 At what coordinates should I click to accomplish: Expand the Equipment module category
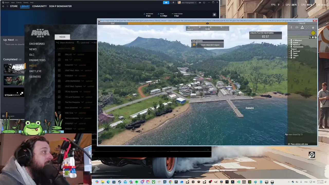(289, 45)
